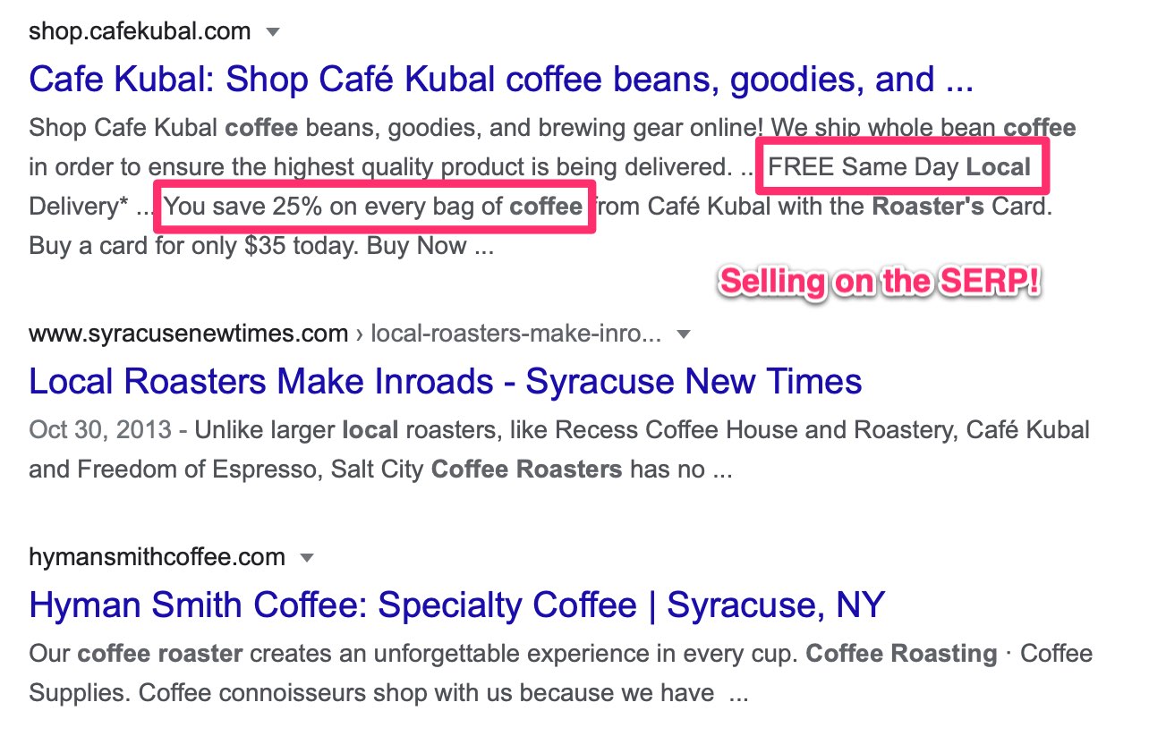Click the shop.cafekubal.com URL text

point(140,32)
